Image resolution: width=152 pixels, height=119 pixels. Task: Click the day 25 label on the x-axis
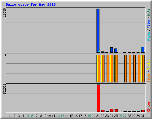[116, 116]
